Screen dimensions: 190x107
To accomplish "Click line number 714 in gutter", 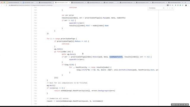I will pyautogui.click(x=35, y=39).
